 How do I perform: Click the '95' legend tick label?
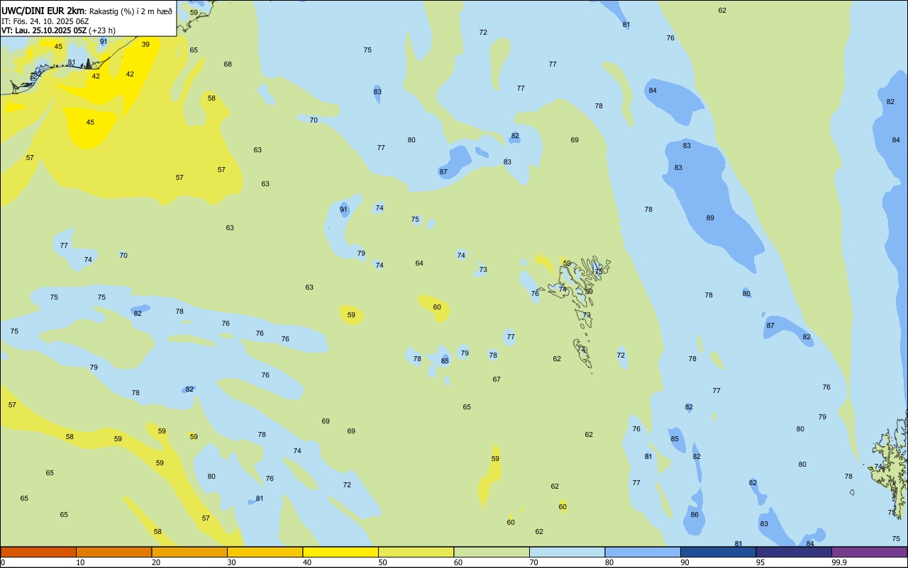coord(760,562)
